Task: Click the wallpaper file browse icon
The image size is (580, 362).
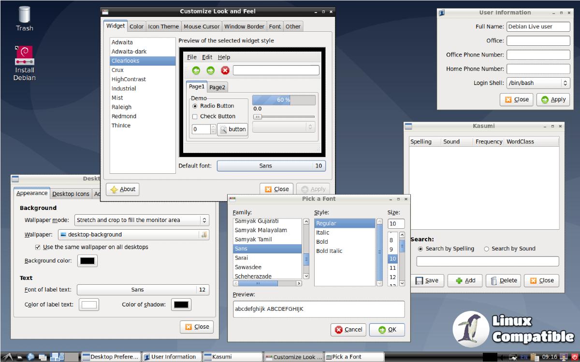Action: (204, 235)
